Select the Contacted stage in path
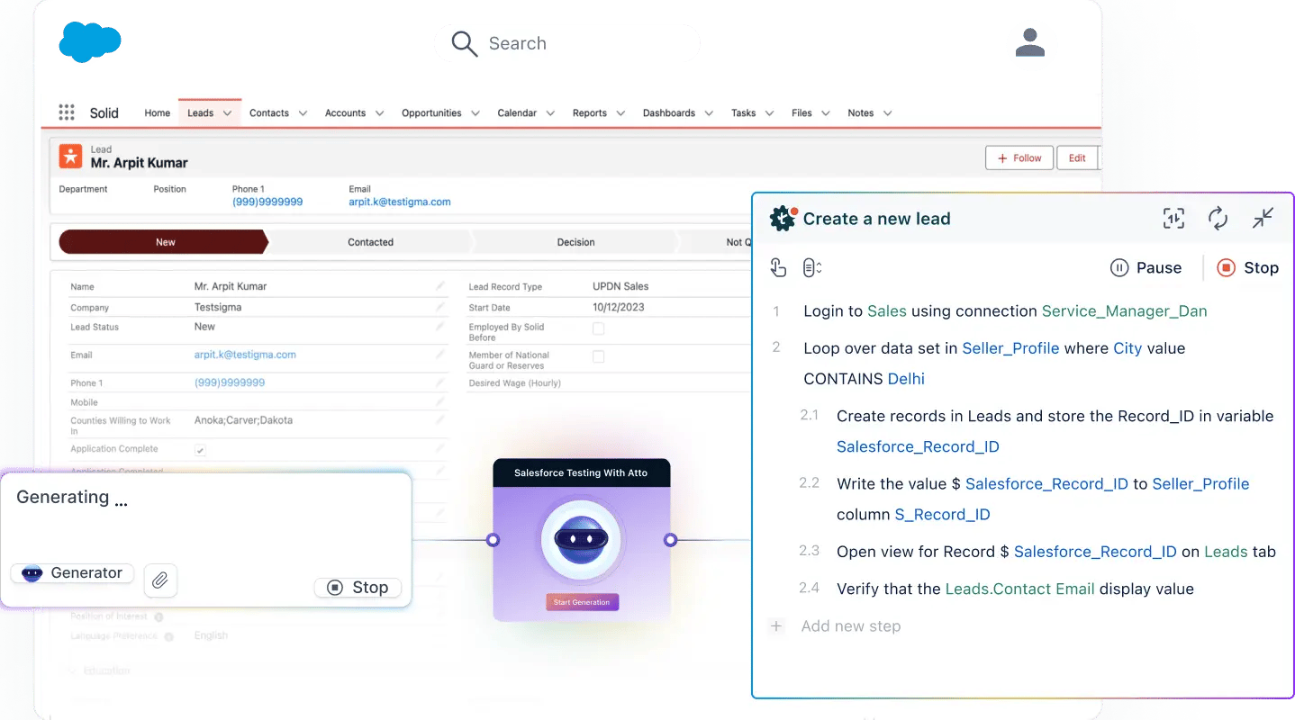This screenshot has width=1295, height=720. click(x=370, y=242)
